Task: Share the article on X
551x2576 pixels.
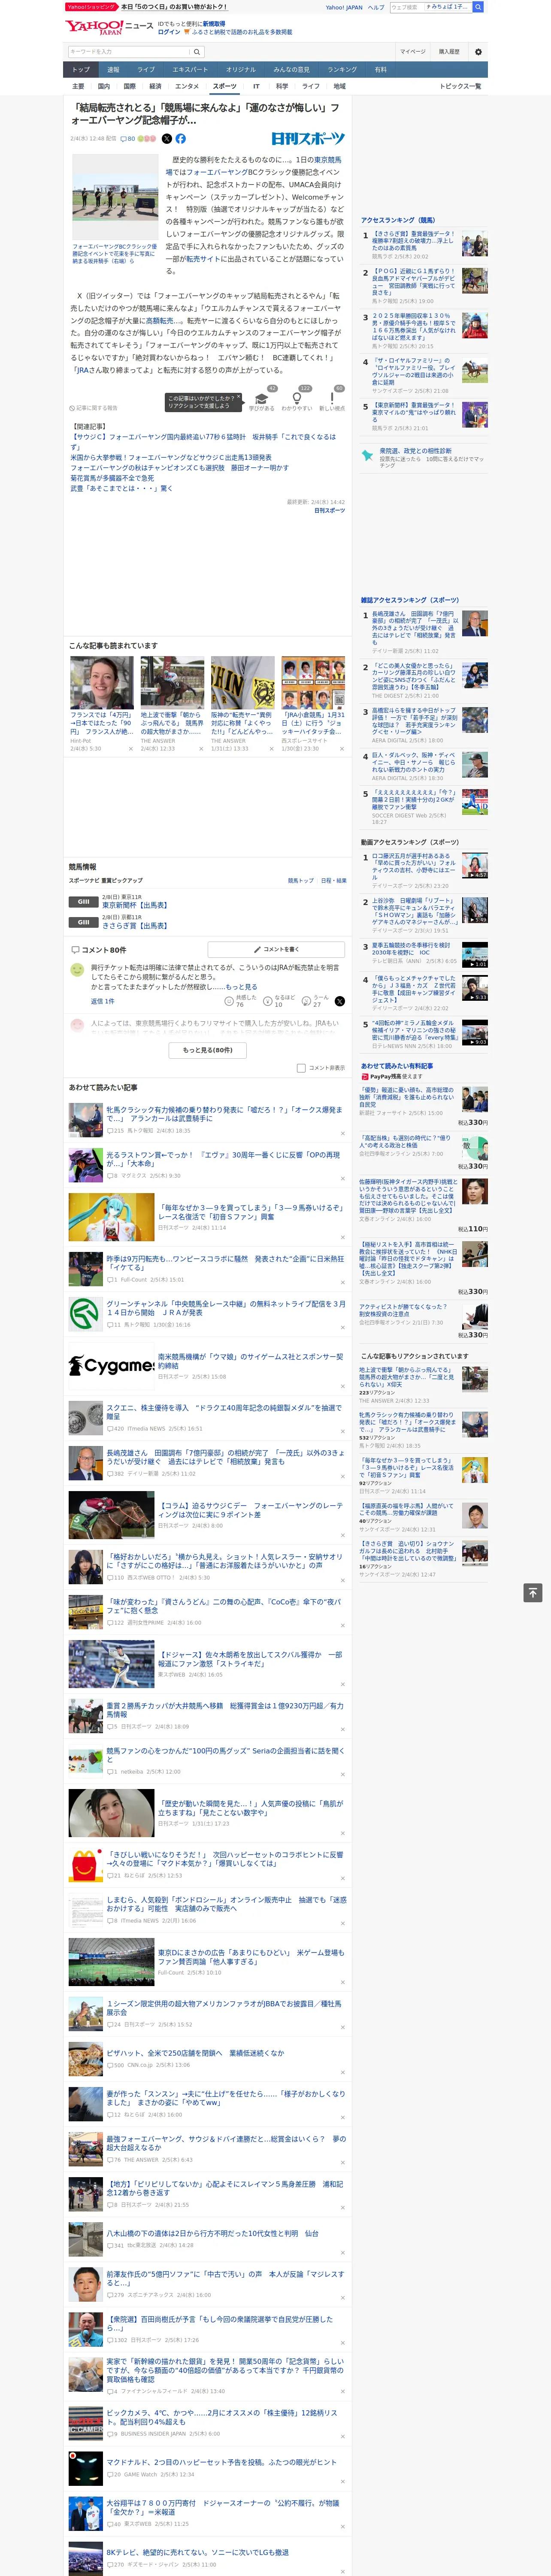Action: pos(167,139)
